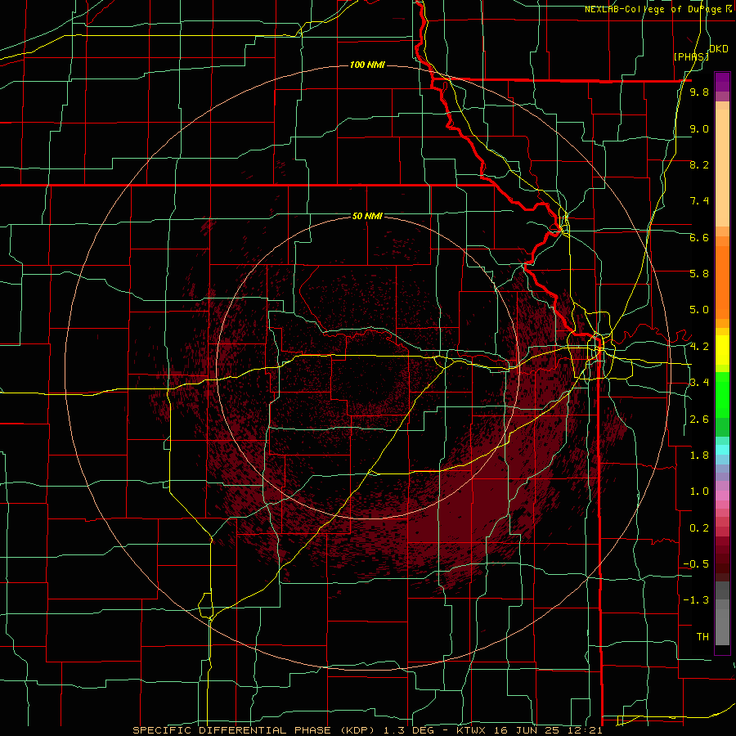This screenshot has height=736, width=736.
Task: Click the 5.8 value on the scale
Action: (x=699, y=274)
